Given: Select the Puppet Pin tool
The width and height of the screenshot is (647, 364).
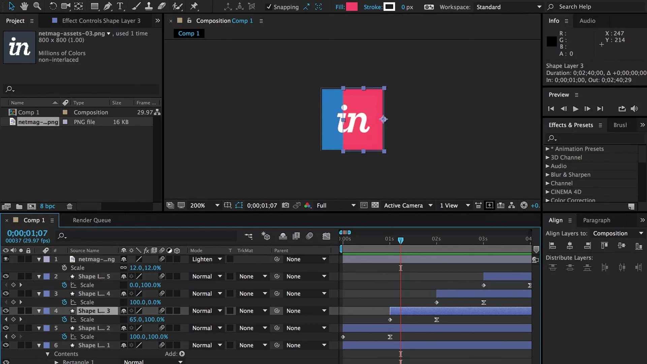Looking at the screenshot, I should [x=194, y=6].
